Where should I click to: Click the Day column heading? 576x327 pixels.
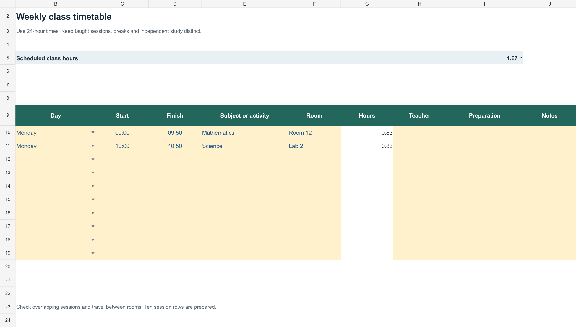pyautogui.click(x=56, y=116)
